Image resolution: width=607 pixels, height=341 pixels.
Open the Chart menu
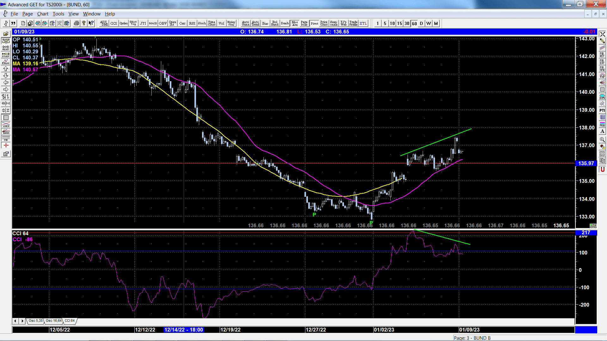43,14
